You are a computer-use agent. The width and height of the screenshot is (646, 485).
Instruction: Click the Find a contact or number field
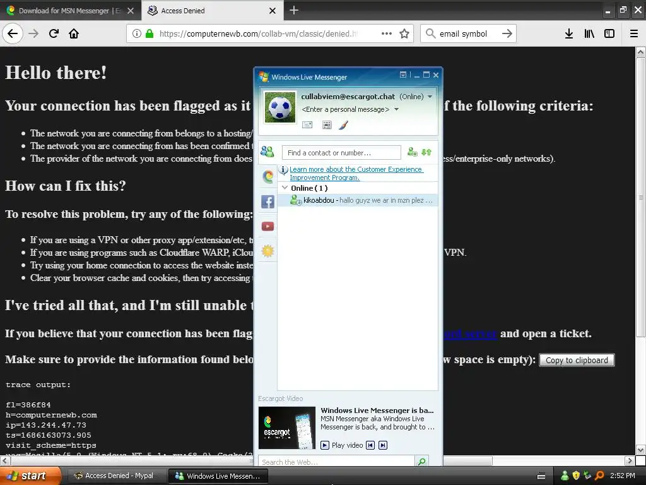click(x=341, y=153)
